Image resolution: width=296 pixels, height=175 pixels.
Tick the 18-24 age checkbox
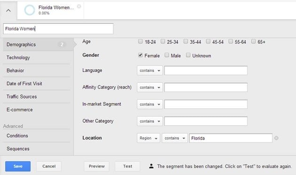click(x=140, y=41)
